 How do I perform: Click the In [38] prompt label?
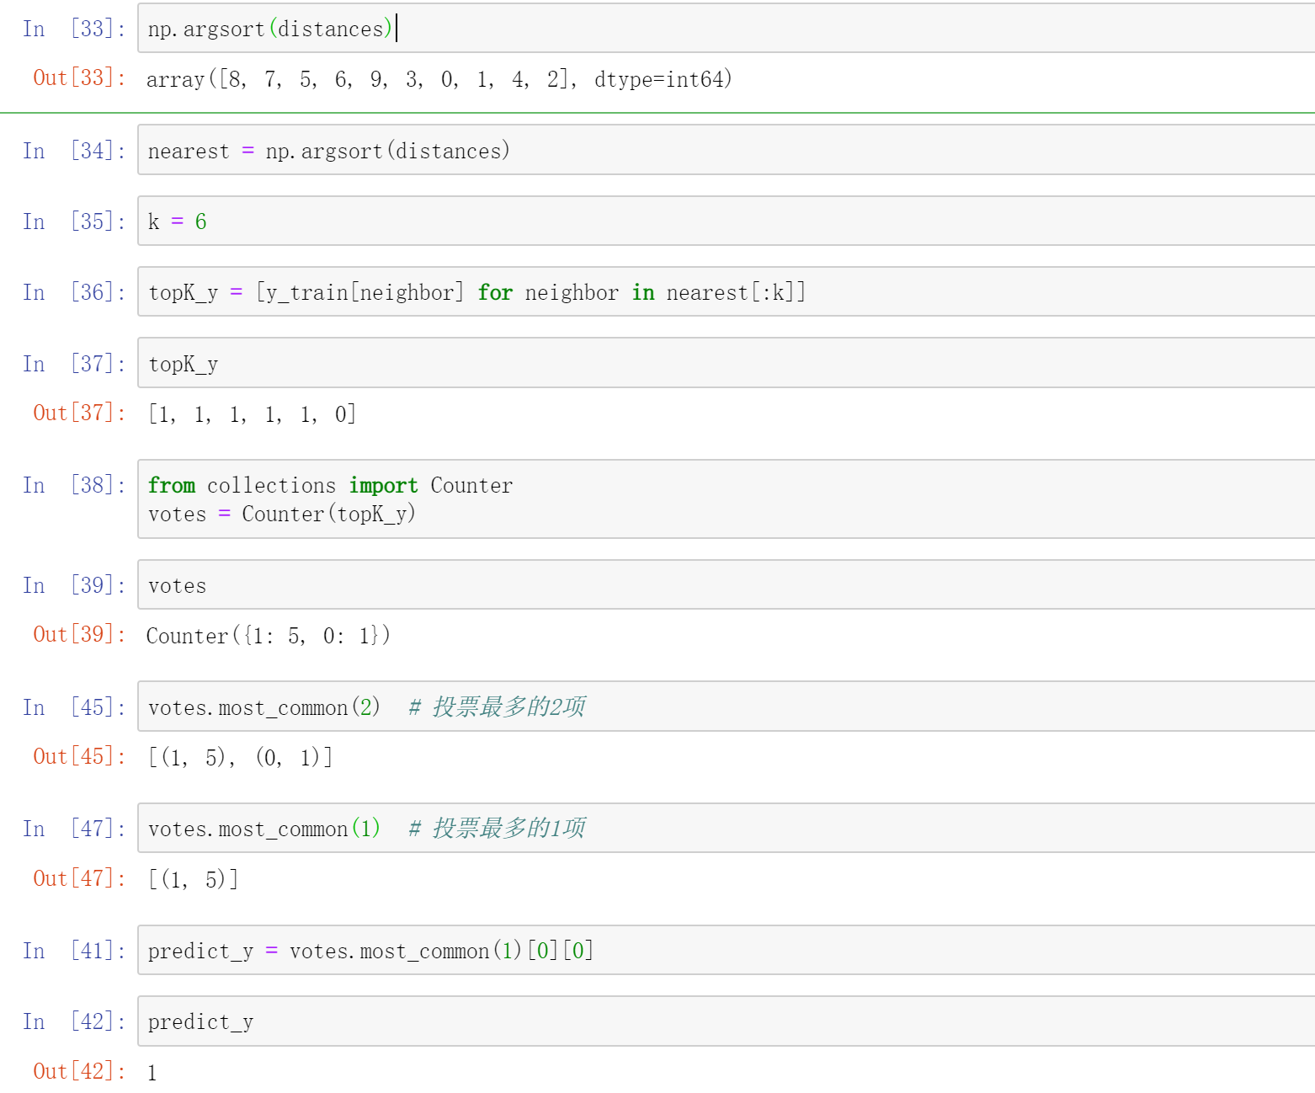[74, 485]
